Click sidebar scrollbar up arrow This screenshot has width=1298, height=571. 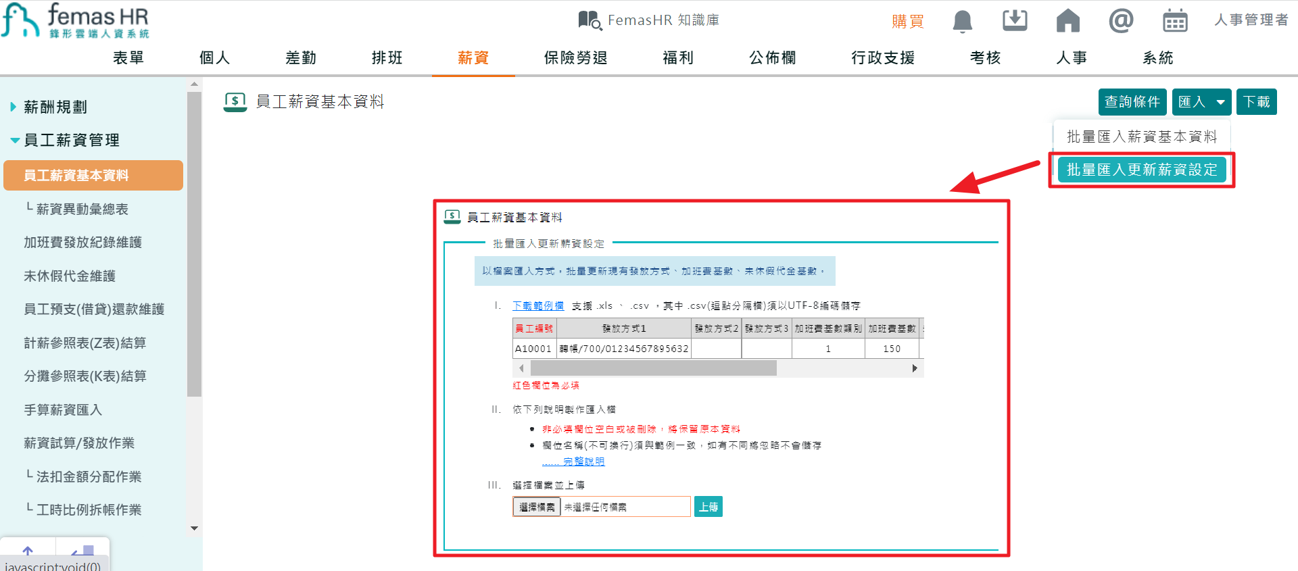(x=194, y=84)
